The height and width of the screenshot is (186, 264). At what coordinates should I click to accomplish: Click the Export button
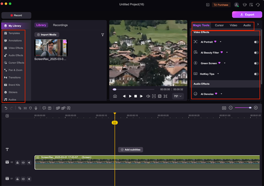[247, 14]
